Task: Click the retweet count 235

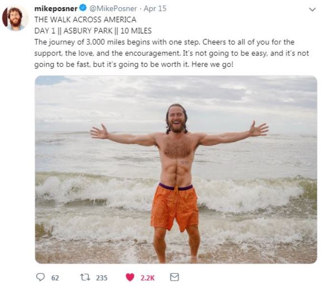Action: 101,277
